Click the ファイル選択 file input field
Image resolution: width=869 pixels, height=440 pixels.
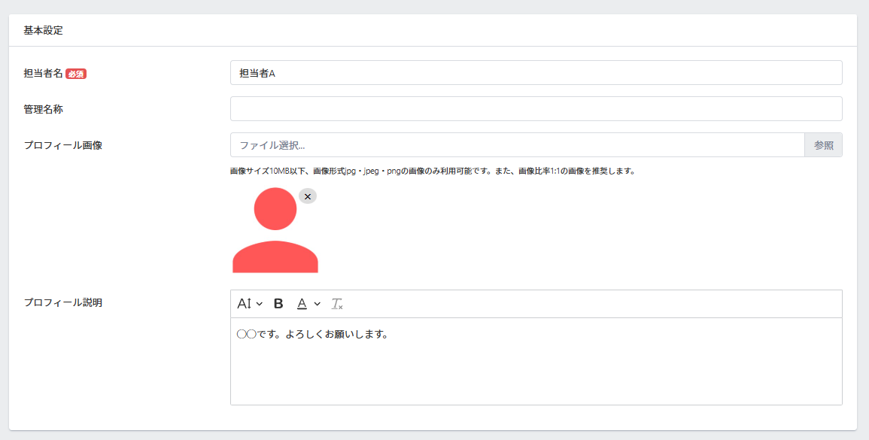pos(517,145)
